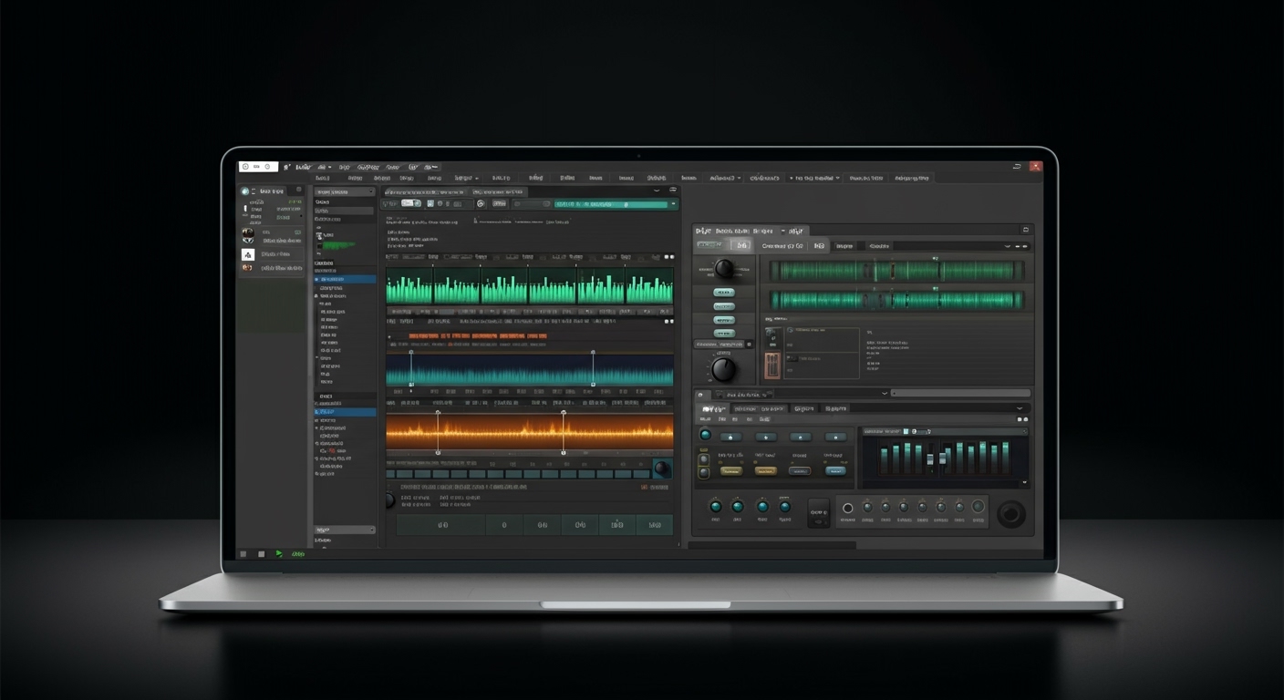Open the preset dropdown at the bottom of the sidebar
Screen dimensions: 1284x700
(345, 530)
